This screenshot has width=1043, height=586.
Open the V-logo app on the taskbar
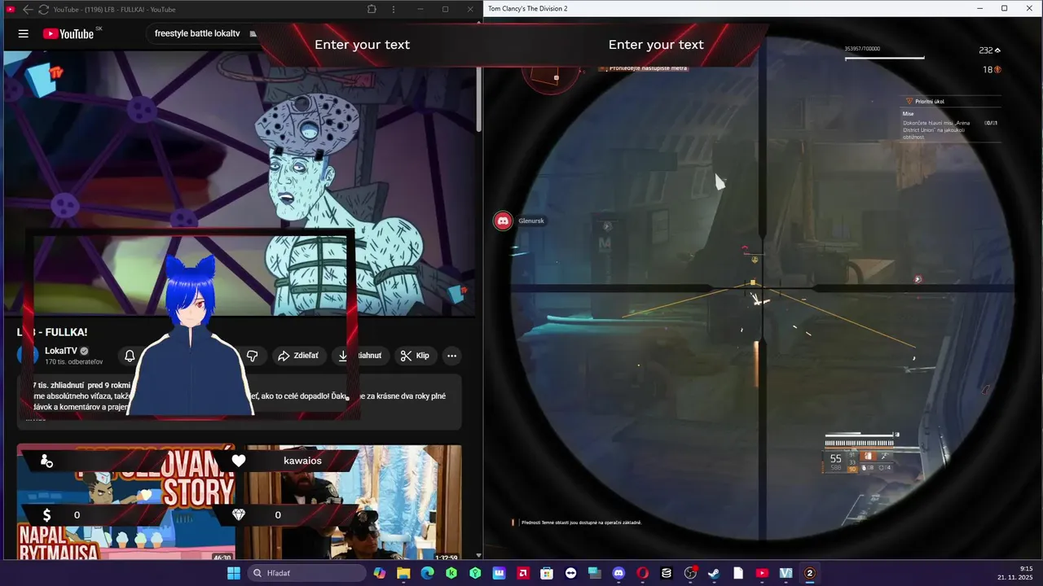pos(786,573)
